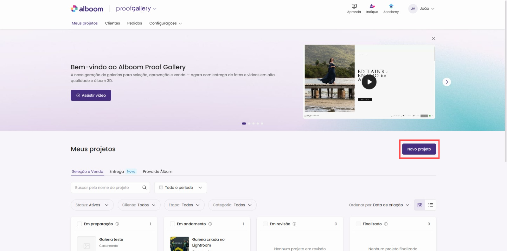Play the banner video
Image resolution: width=507 pixels, height=251 pixels.
point(369,82)
